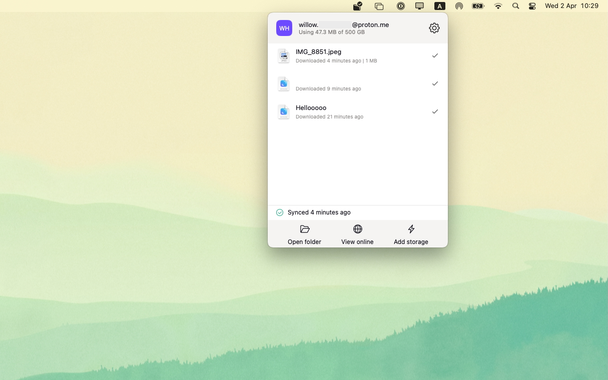Open 1Password from the menu bar

tap(400, 6)
